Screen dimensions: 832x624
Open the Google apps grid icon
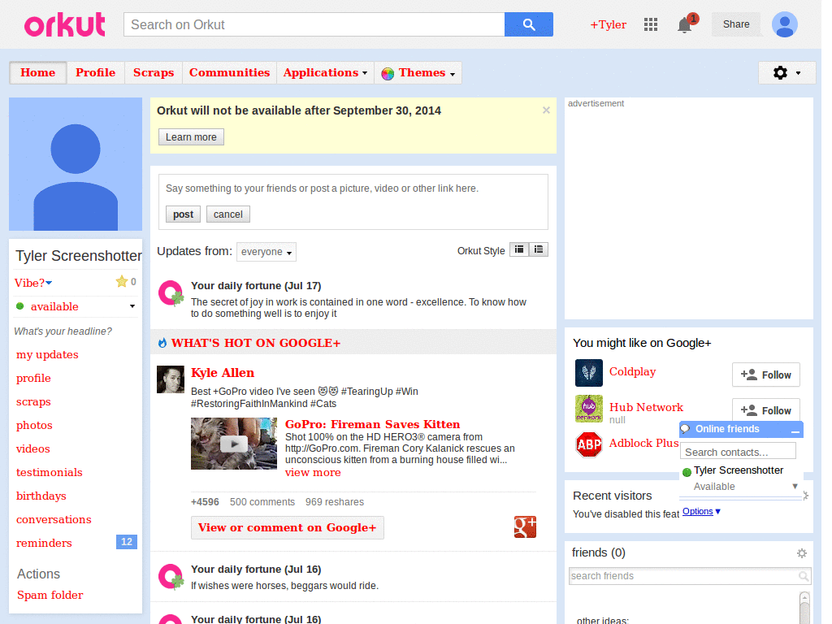(651, 24)
